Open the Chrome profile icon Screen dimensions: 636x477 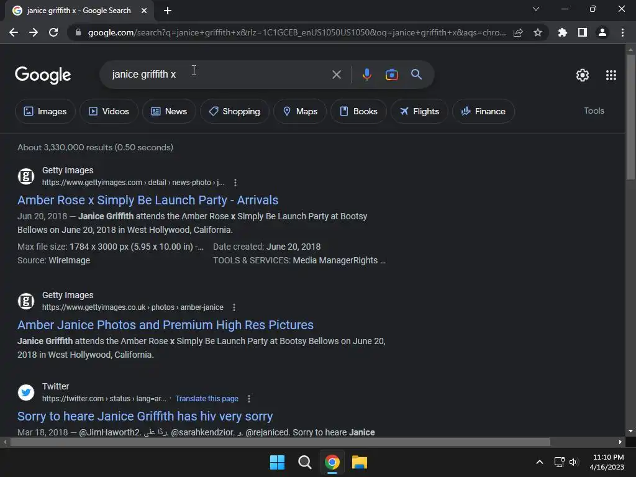(x=602, y=32)
